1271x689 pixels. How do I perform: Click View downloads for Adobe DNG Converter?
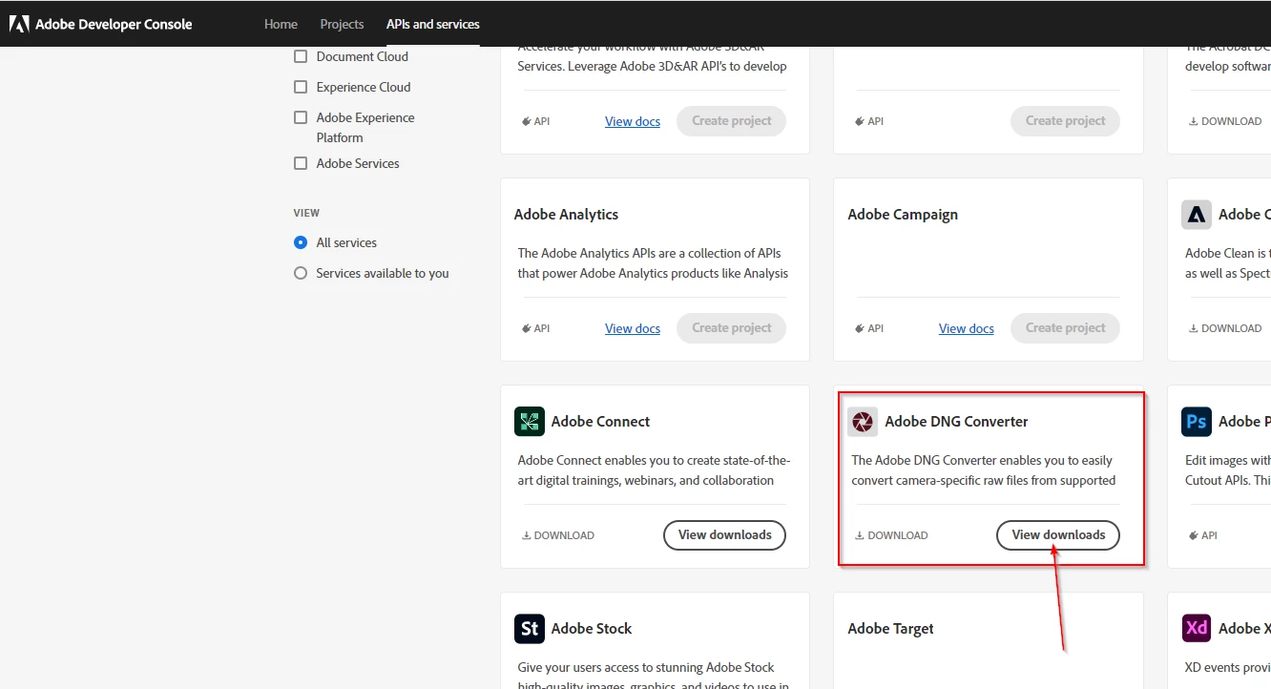(x=1058, y=535)
